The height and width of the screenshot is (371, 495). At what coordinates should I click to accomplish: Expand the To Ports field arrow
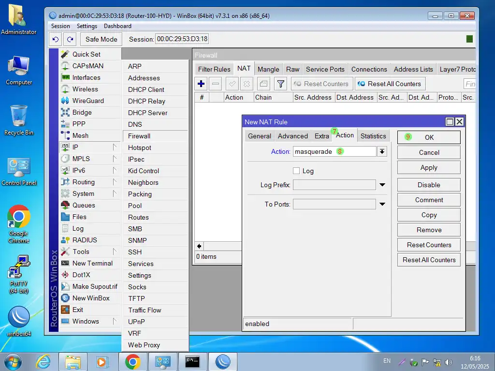coord(382,204)
